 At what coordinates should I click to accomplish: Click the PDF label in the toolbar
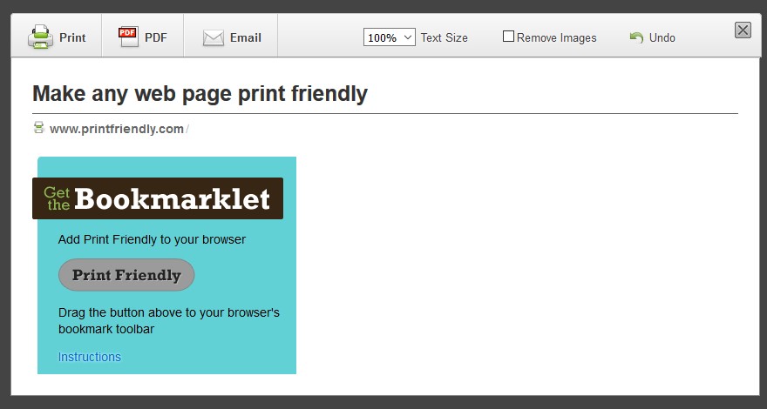(156, 37)
